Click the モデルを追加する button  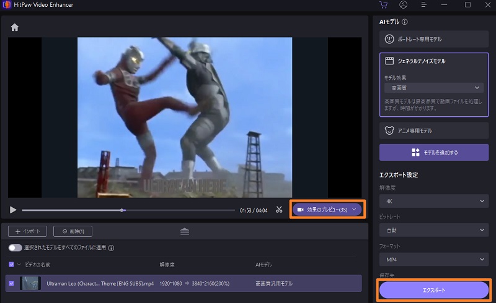[x=434, y=153]
